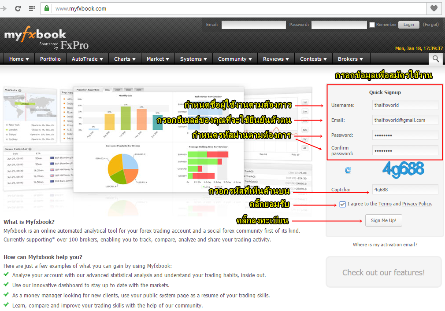Viewport: 445px width, 311px height.
Task: Click the header Password login field
Action: coord(339,25)
